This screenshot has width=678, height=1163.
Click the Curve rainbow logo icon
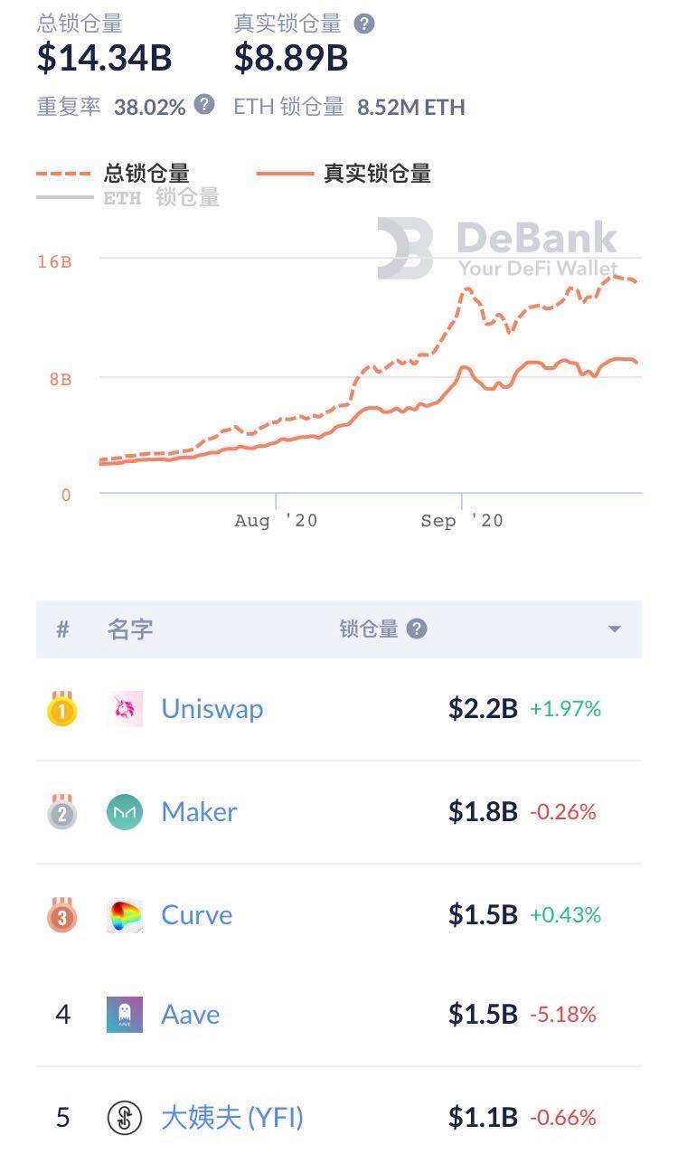pyautogui.click(x=125, y=915)
